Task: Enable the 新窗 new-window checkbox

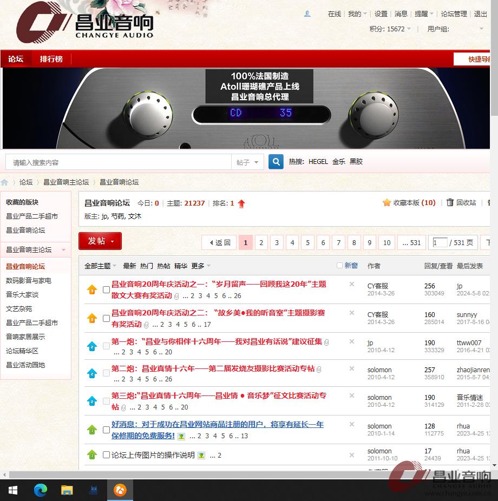Action: pos(339,265)
